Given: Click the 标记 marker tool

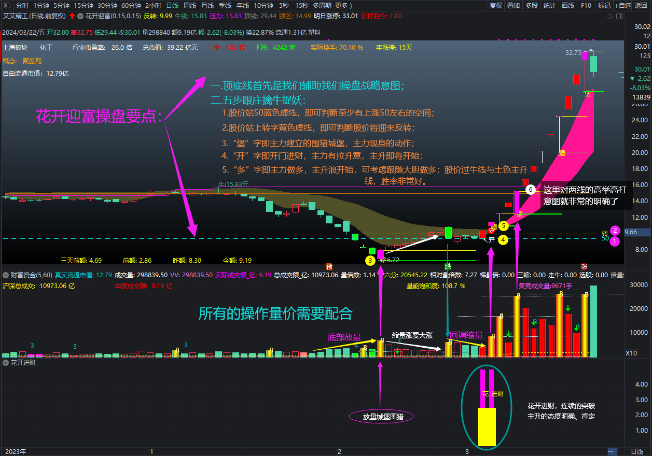Looking at the screenshot, I should coord(604,6).
